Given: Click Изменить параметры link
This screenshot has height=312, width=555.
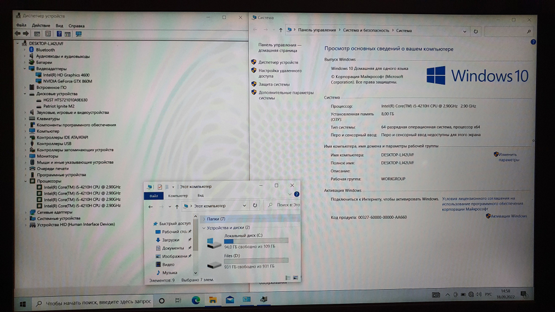Looking at the screenshot, I should [x=508, y=157].
